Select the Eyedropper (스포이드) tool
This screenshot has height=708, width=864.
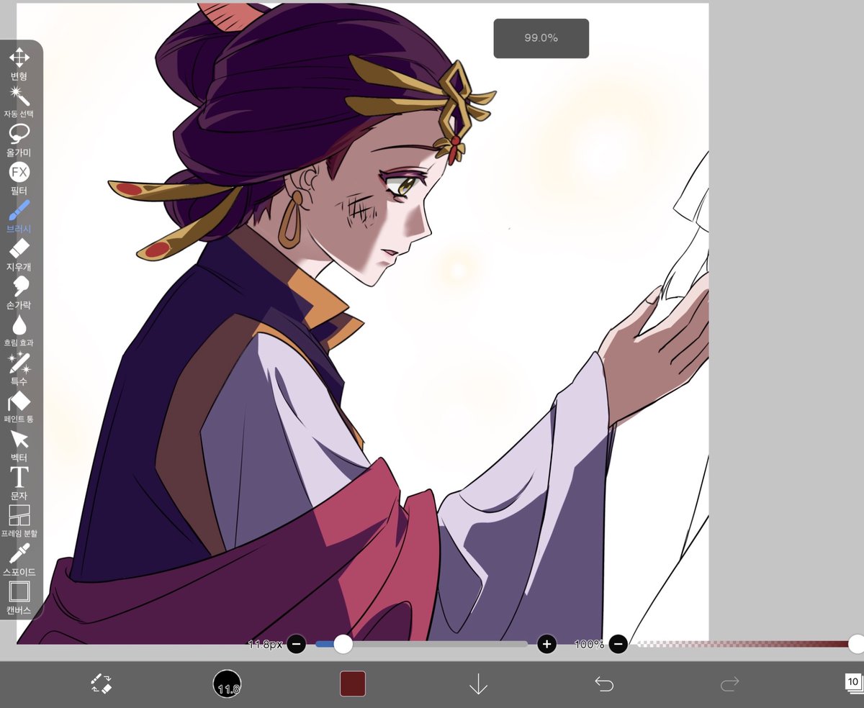(19, 560)
